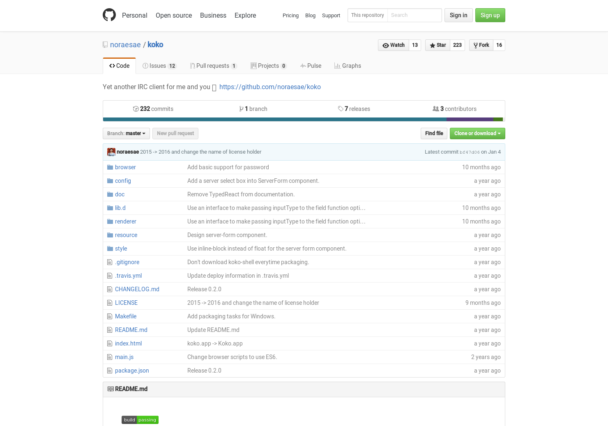The image size is (608, 426).
Task: Open the Pulse tab
Action: click(311, 66)
